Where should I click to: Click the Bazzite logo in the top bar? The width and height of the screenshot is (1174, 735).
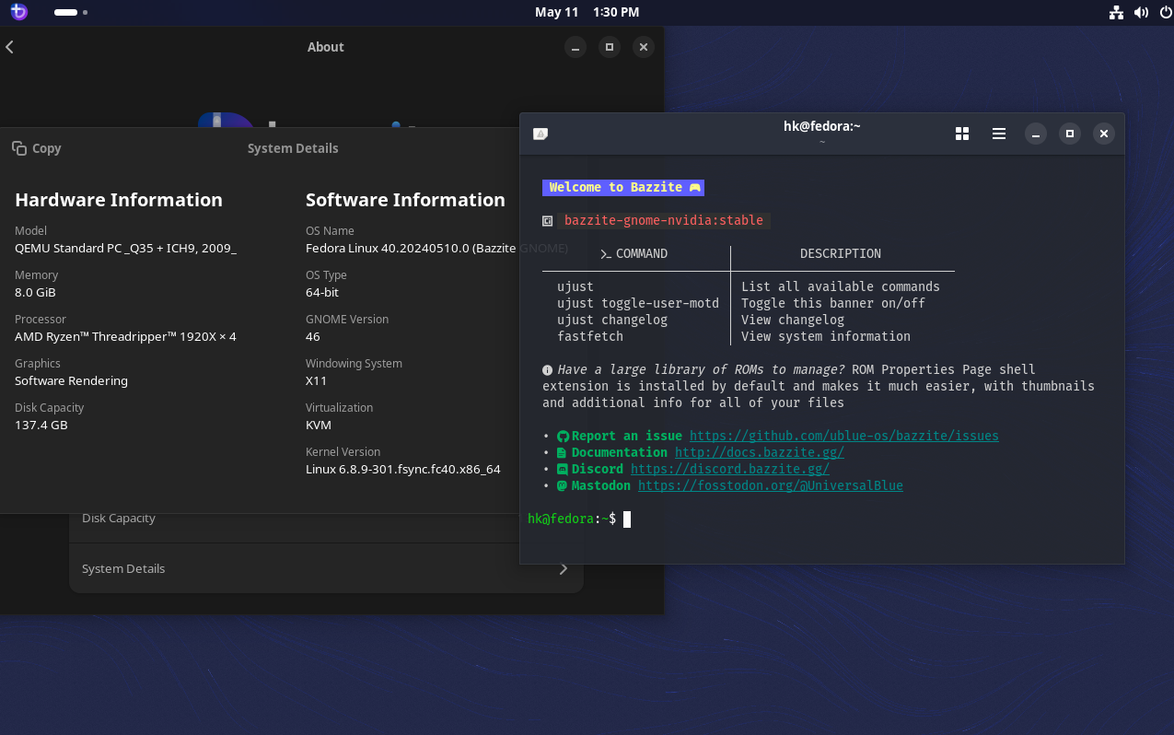18,12
